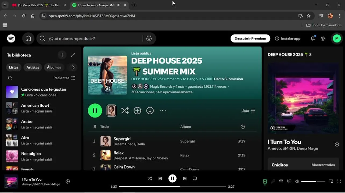Open the Todos los marcadores folder
The width and height of the screenshot is (345, 193).
pos(324,25)
